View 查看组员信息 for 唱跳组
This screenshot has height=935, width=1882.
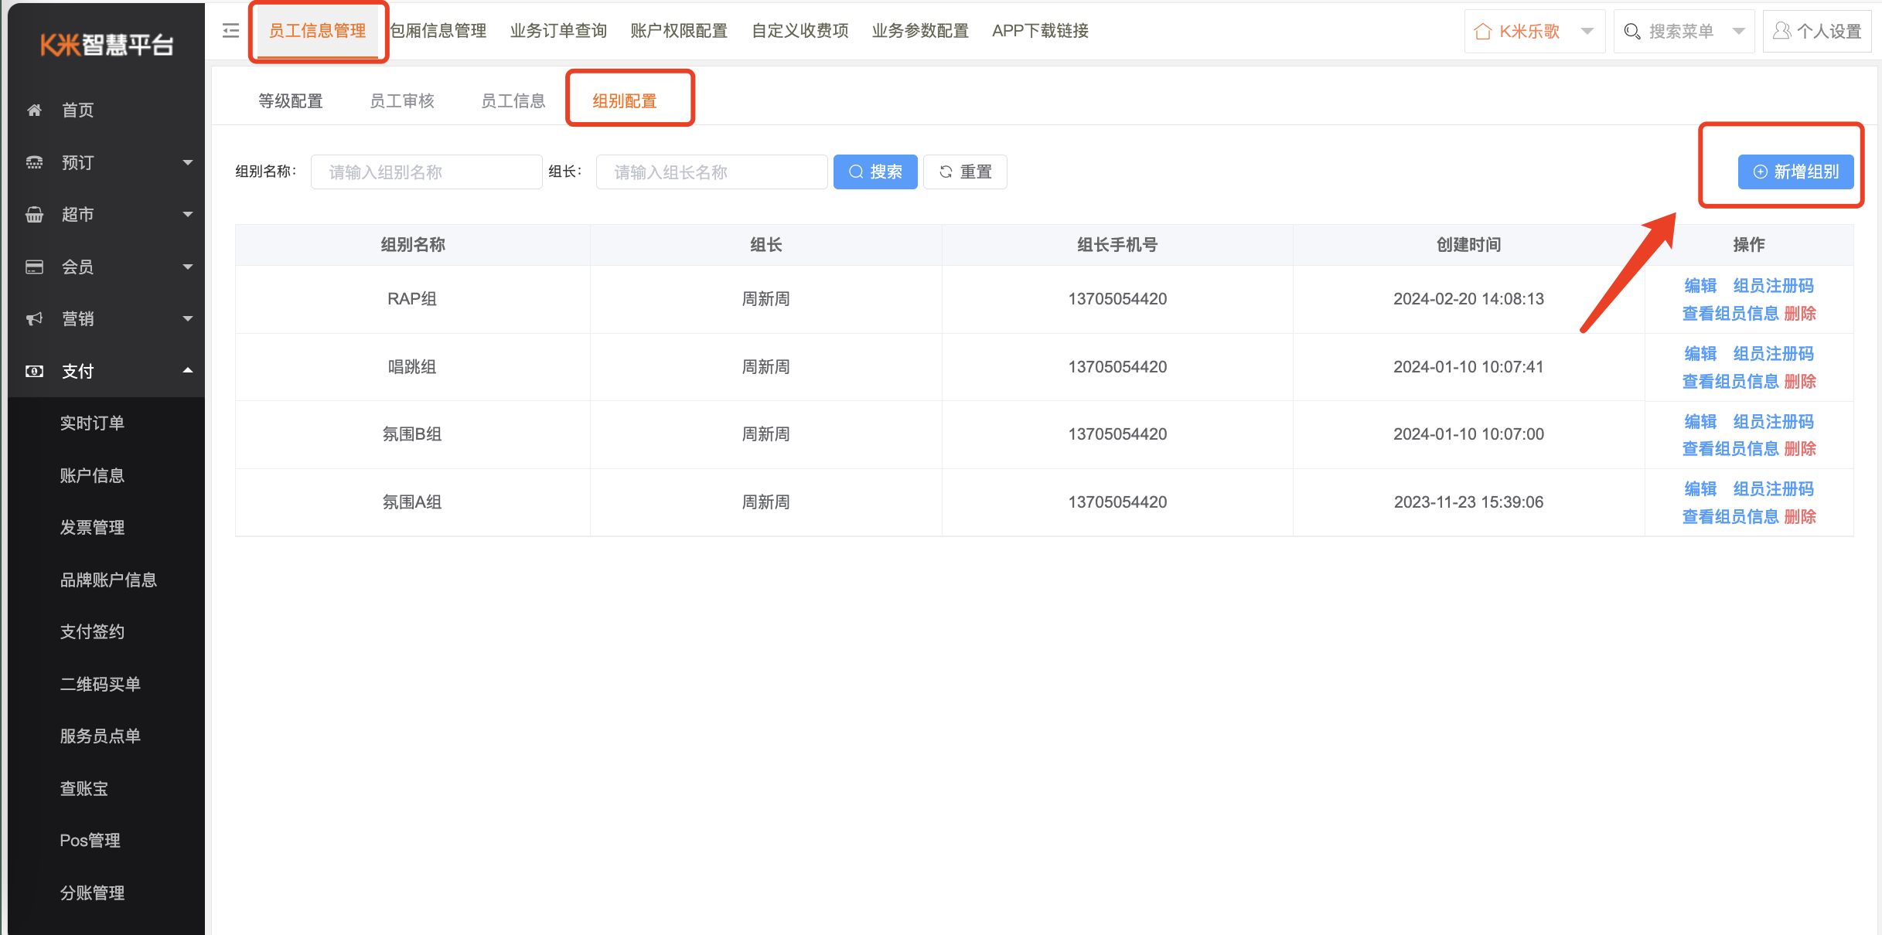[x=1730, y=382]
